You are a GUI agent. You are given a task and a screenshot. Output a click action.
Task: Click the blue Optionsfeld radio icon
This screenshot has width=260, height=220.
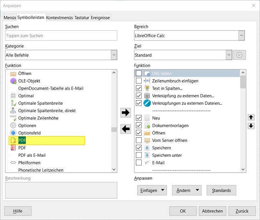[13, 133]
